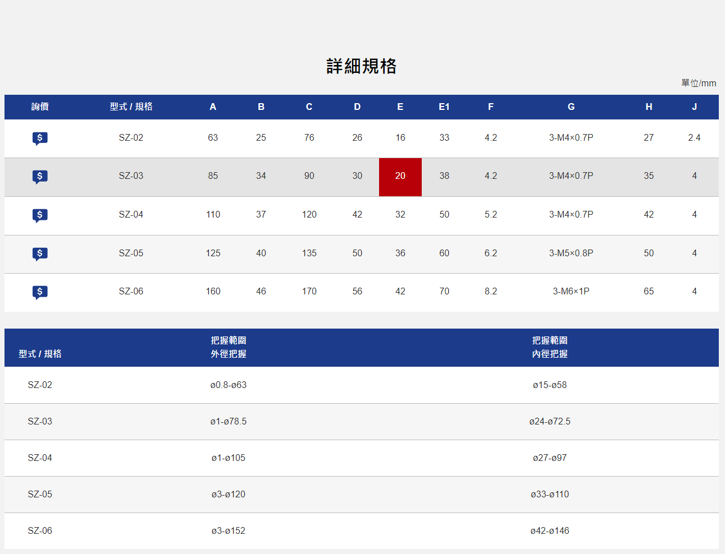
Task: Click the E1 column header
Action: tap(444, 107)
